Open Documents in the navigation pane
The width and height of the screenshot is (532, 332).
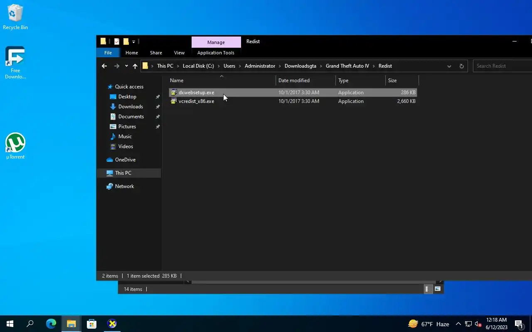131,117
